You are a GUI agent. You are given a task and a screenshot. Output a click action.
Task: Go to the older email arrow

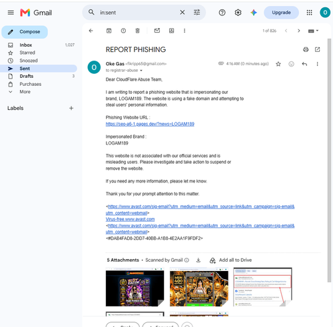pos(299,31)
